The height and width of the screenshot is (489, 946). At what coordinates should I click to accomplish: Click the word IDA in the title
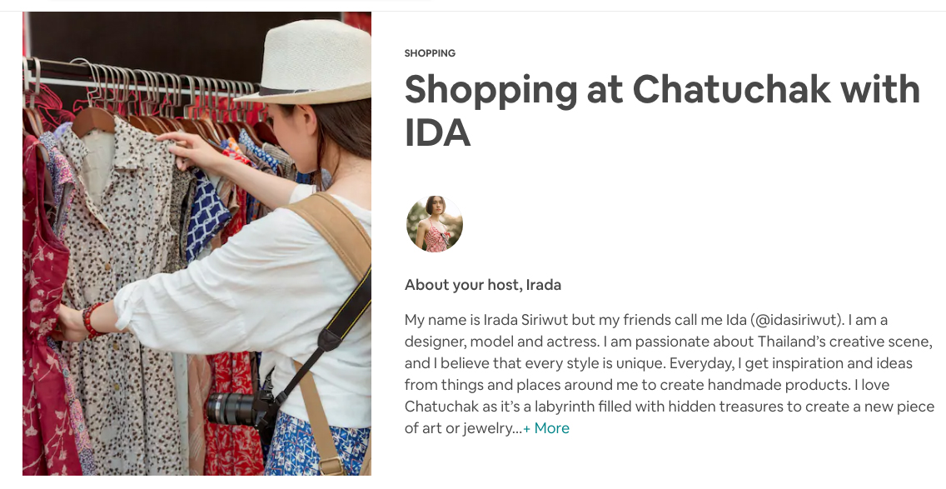click(x=437, y=132)
